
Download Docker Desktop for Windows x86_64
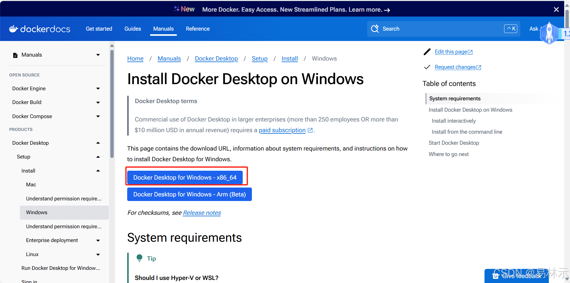[x=185, y=177]
